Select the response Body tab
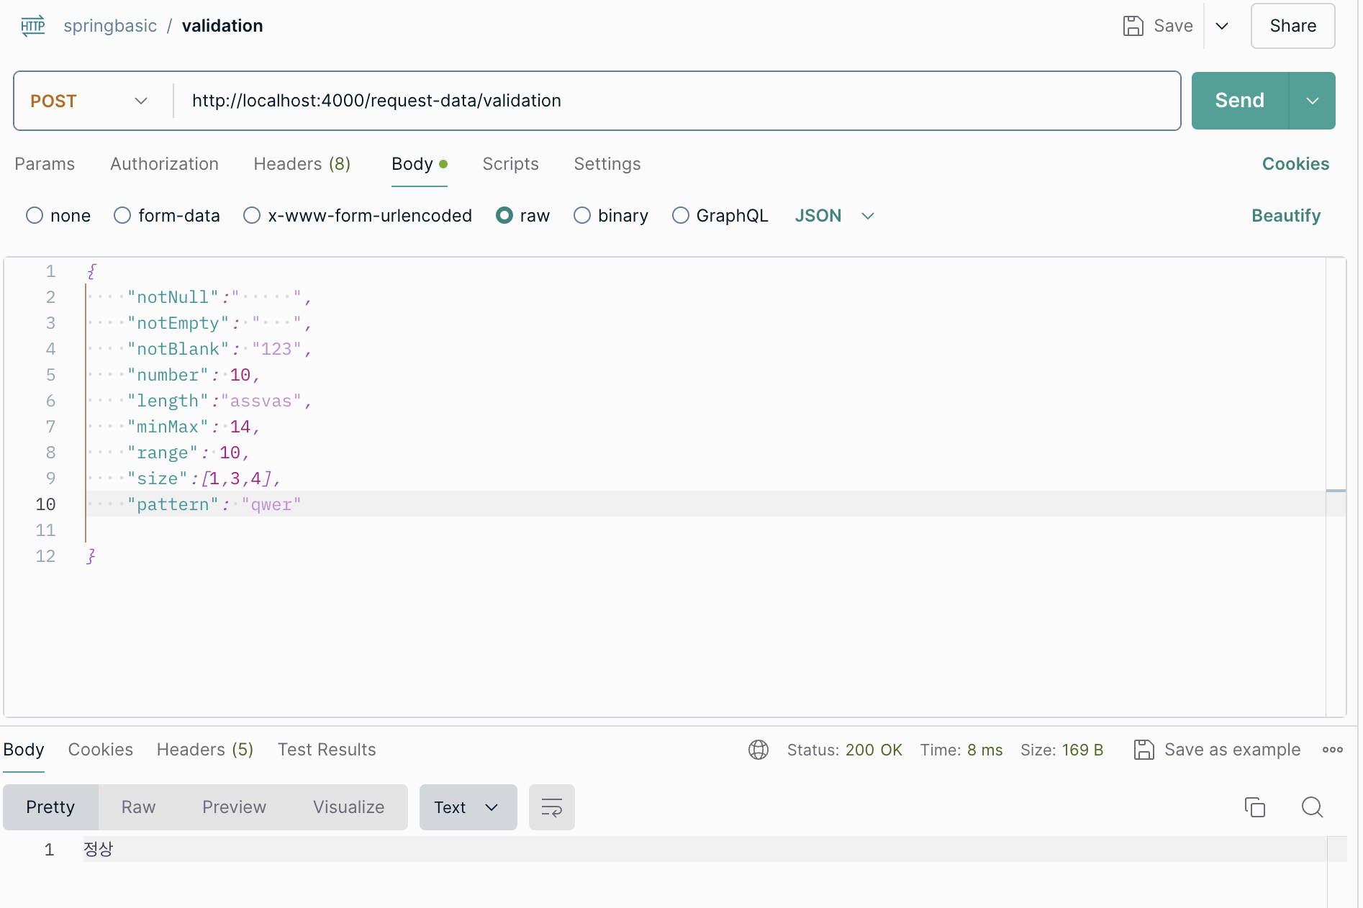The width and height of the screenshot is (1363, 908). (24, 750)
